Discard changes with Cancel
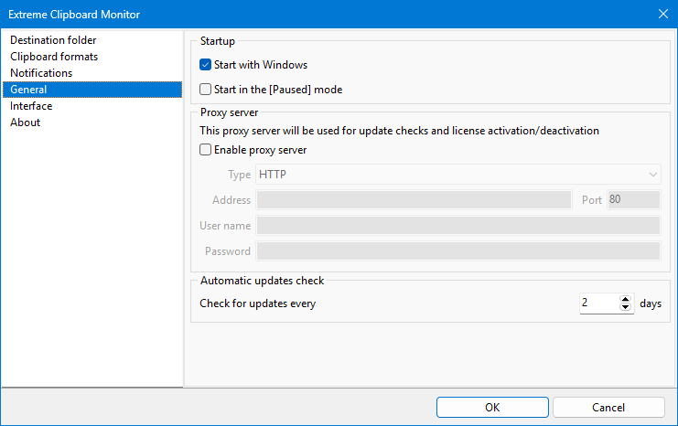 [608, 408]
